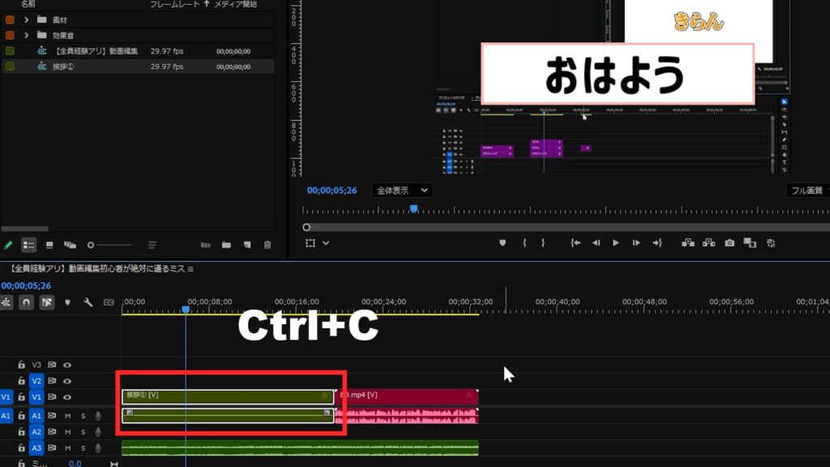Switch project panel to icon view
Viewport: 830px width, 467px height.
(49, 245)
